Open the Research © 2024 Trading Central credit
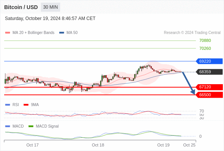The height and width of the screenshot is (151, 224). point(192,33)
